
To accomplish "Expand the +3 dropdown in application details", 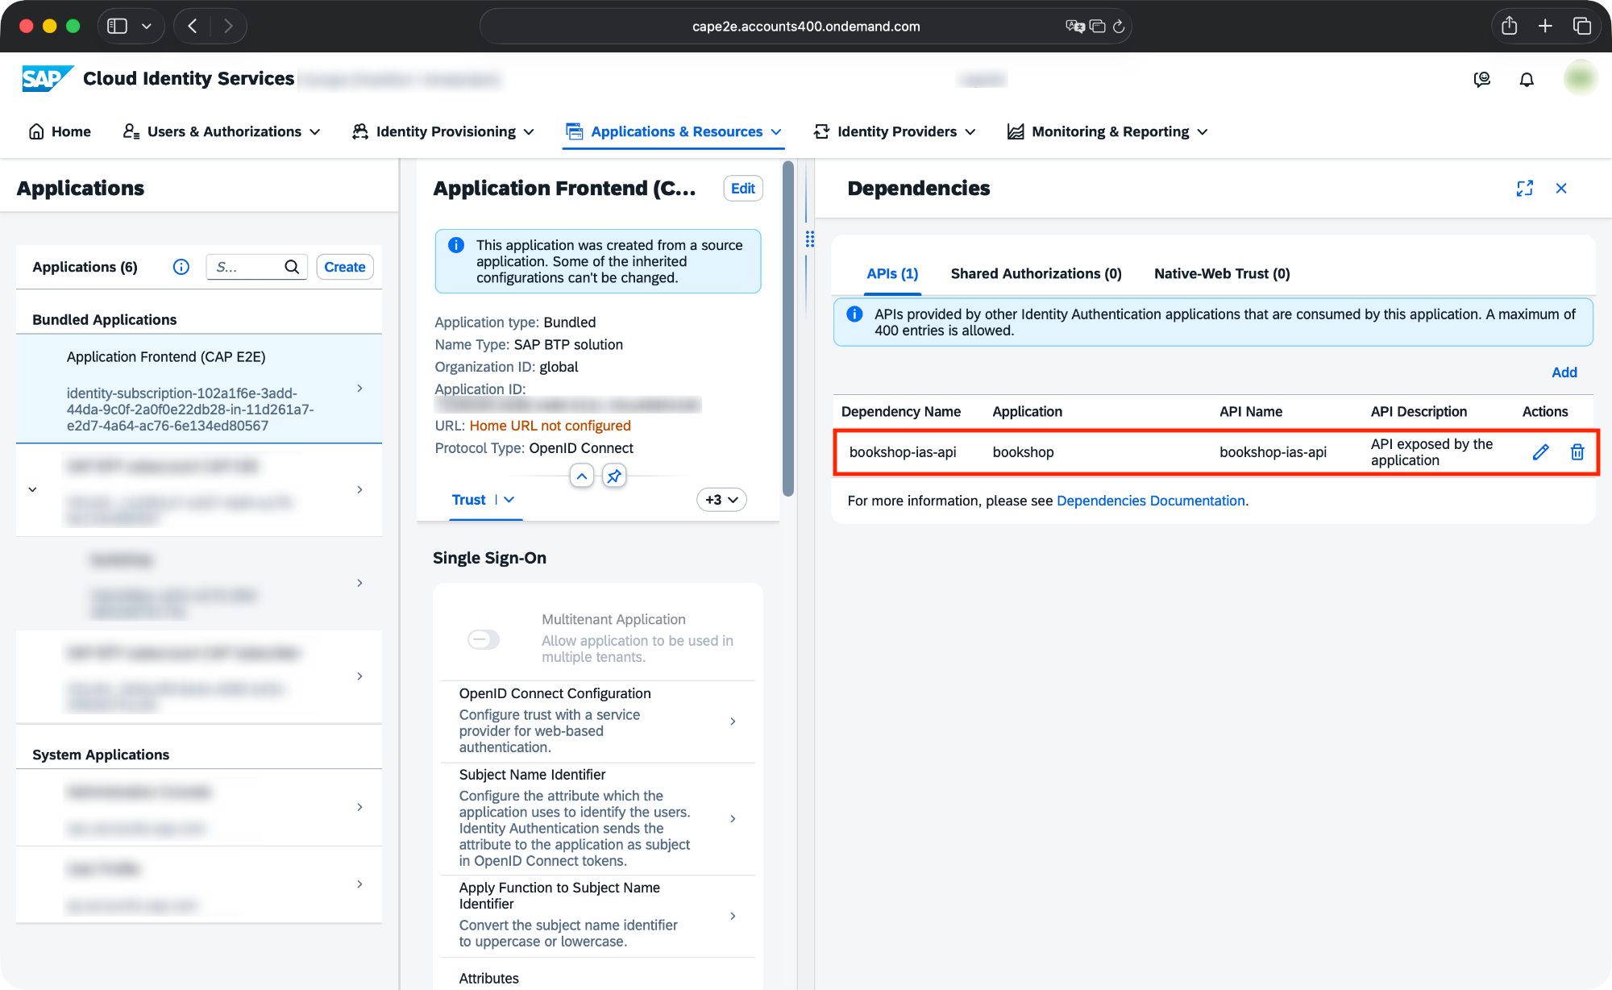I will (x=721, y=499).
